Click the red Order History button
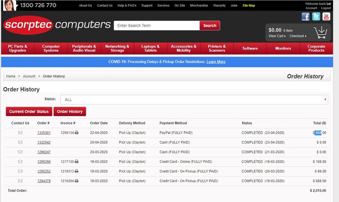 (70, 112)
